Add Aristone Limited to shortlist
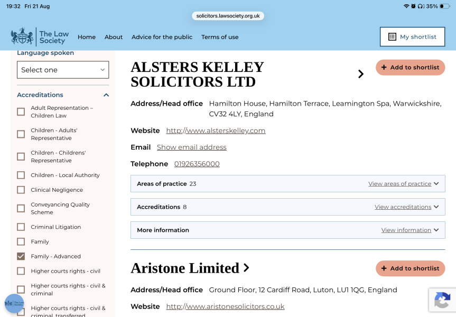456x317 pixels. pos(411,268)
